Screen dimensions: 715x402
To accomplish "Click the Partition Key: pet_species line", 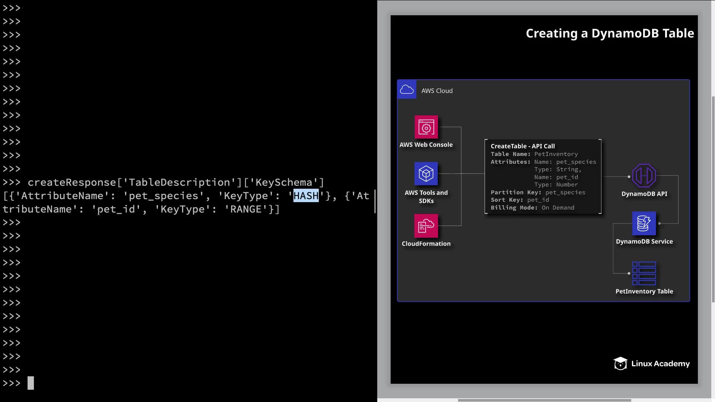I will coord(538,192).
